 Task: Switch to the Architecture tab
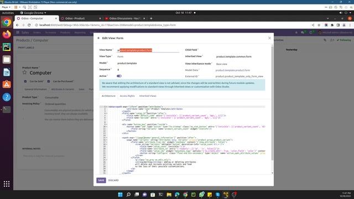point(108,96)
